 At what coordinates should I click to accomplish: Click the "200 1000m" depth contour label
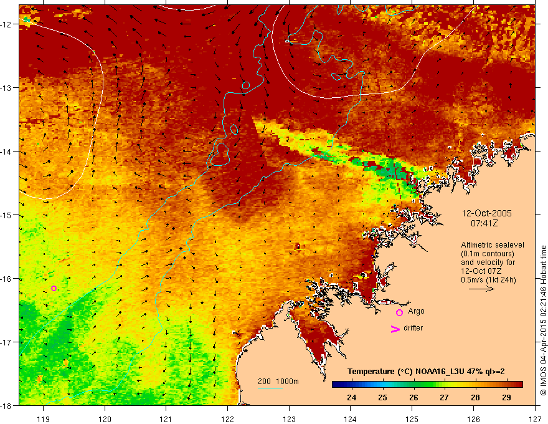tap(278, 382)
